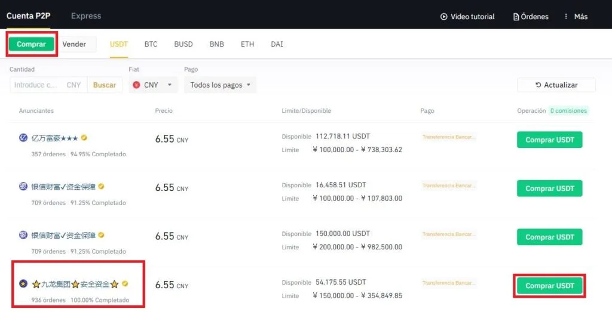Screen dimensions: 612x312
Task: Click the CNY red currency icon
Action: tap(136, 85)
